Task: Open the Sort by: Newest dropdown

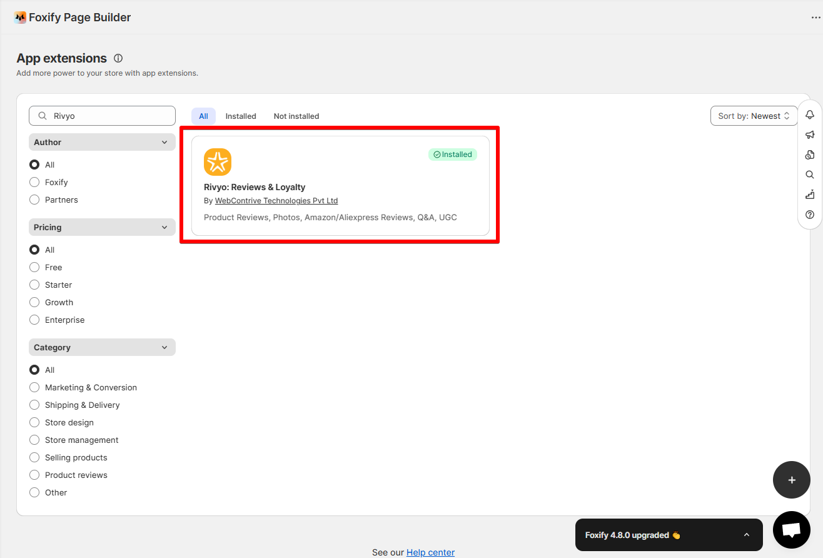Action: click(754, 116)
